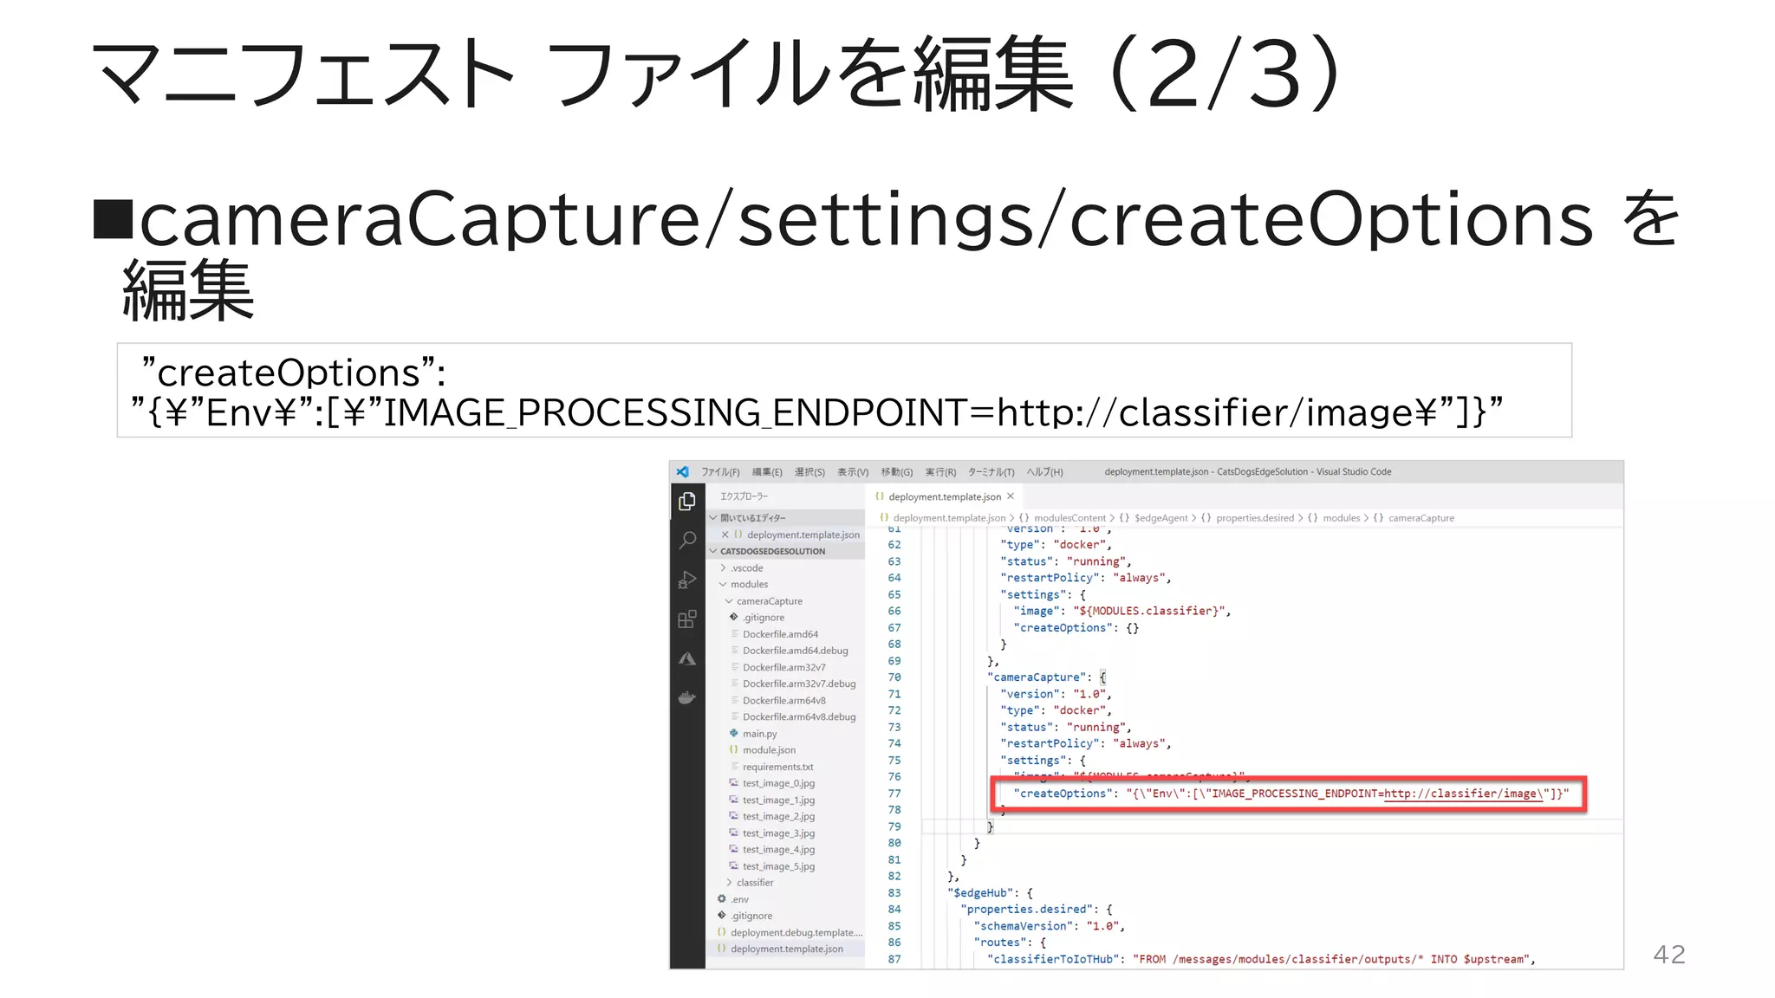Click the test_image_0.jpg image icon

tap(734, 783)
